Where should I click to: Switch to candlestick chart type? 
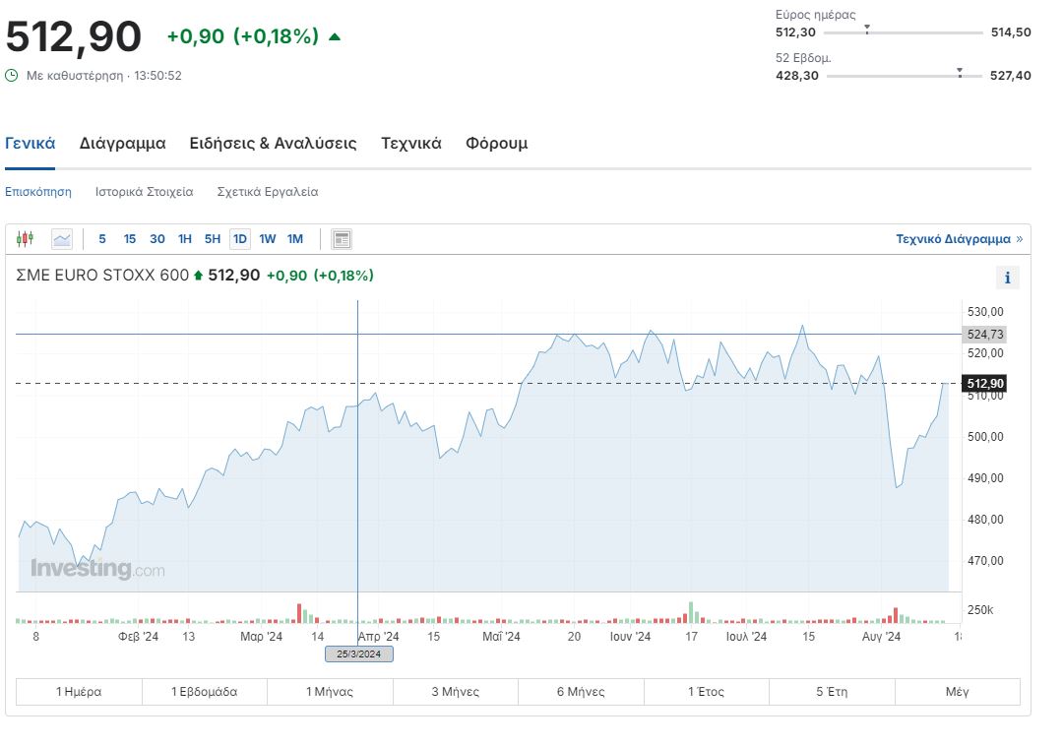click(26, 238)
